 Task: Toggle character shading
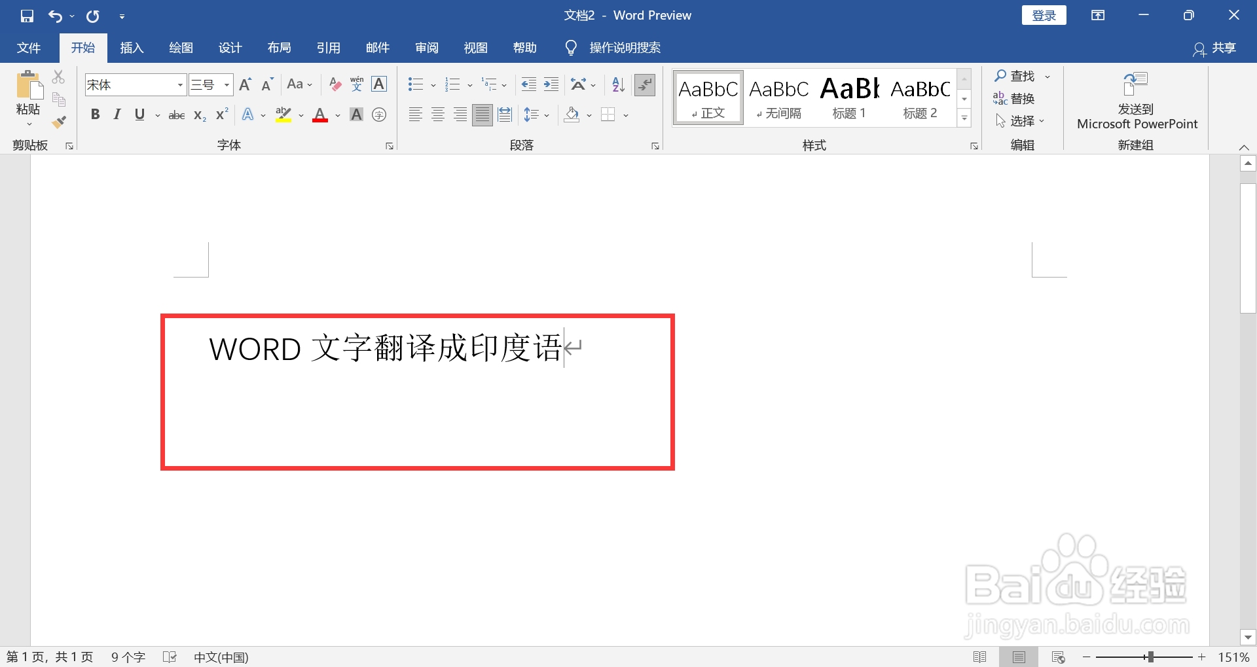coord(356,115)
